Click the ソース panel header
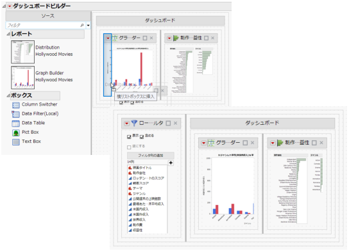Viewport: 349px width, 251px height. pos(48,16)
